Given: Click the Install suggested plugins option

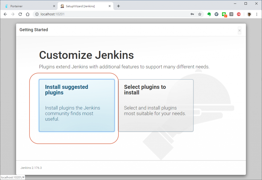Looking at the screenshot, I should pos(77,105).
